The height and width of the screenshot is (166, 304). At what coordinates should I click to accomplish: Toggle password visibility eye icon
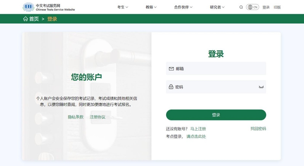[x=261, y=87]
